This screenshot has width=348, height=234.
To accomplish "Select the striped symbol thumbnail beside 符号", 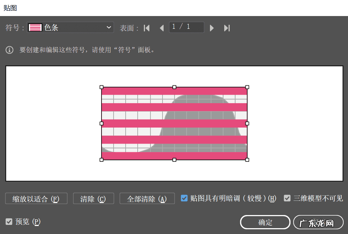I will click(x=35, y=27).
